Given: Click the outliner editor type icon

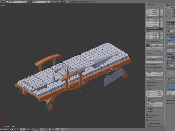Looking at the screenshot, I should pyautogui.click(x=168, y=5).
